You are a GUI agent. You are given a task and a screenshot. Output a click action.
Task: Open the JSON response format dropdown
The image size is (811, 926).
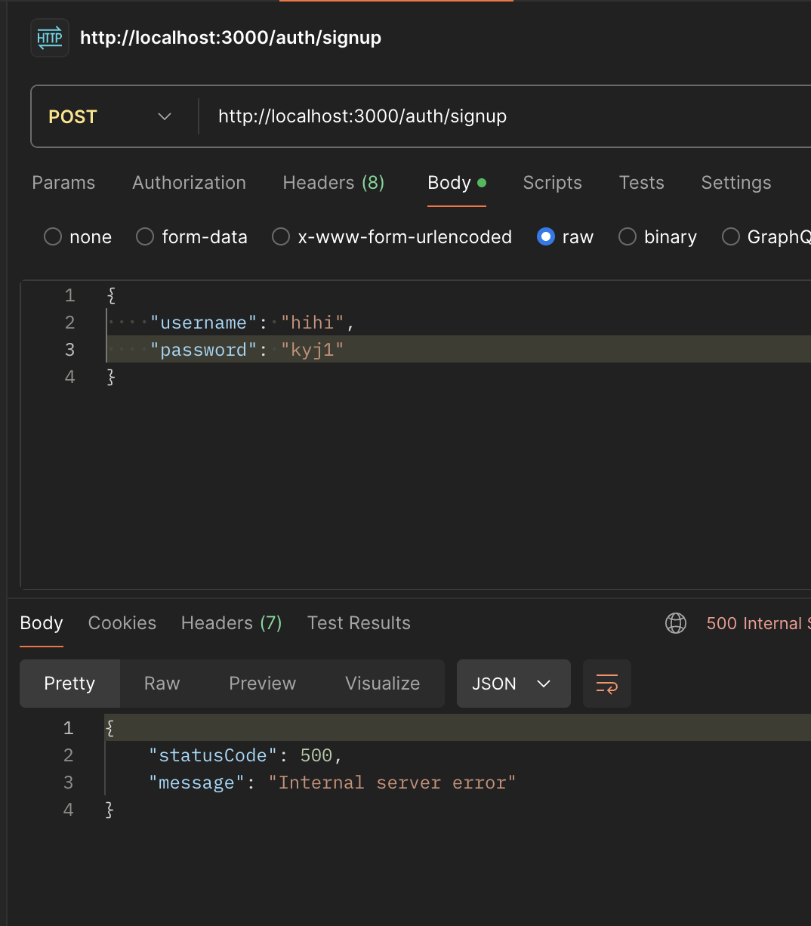click(513, 684)
